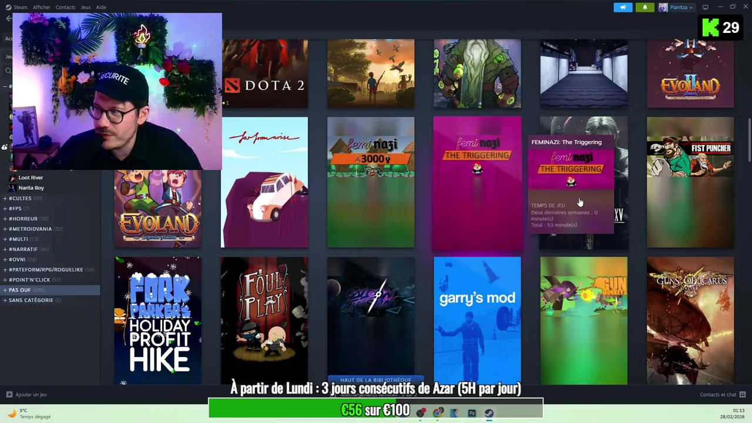The image size is (752, 423).
Task: Click HAUT DE LA BIBLIOTHÈQUE button
Action: tap(375, 380)
